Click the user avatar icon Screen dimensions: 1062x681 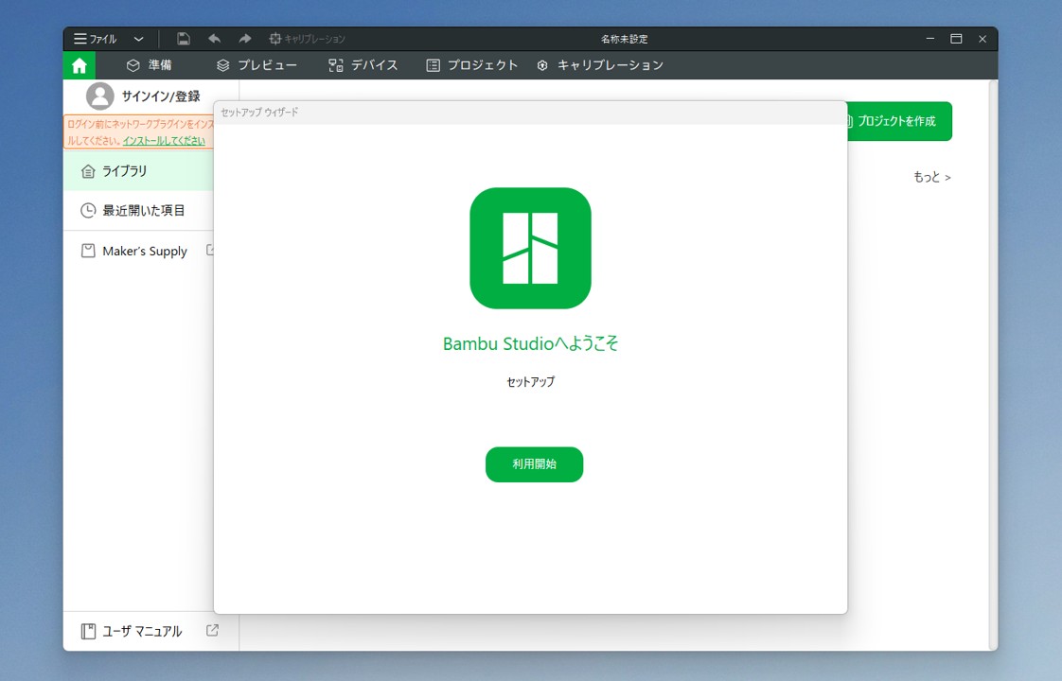click(99, 96)
